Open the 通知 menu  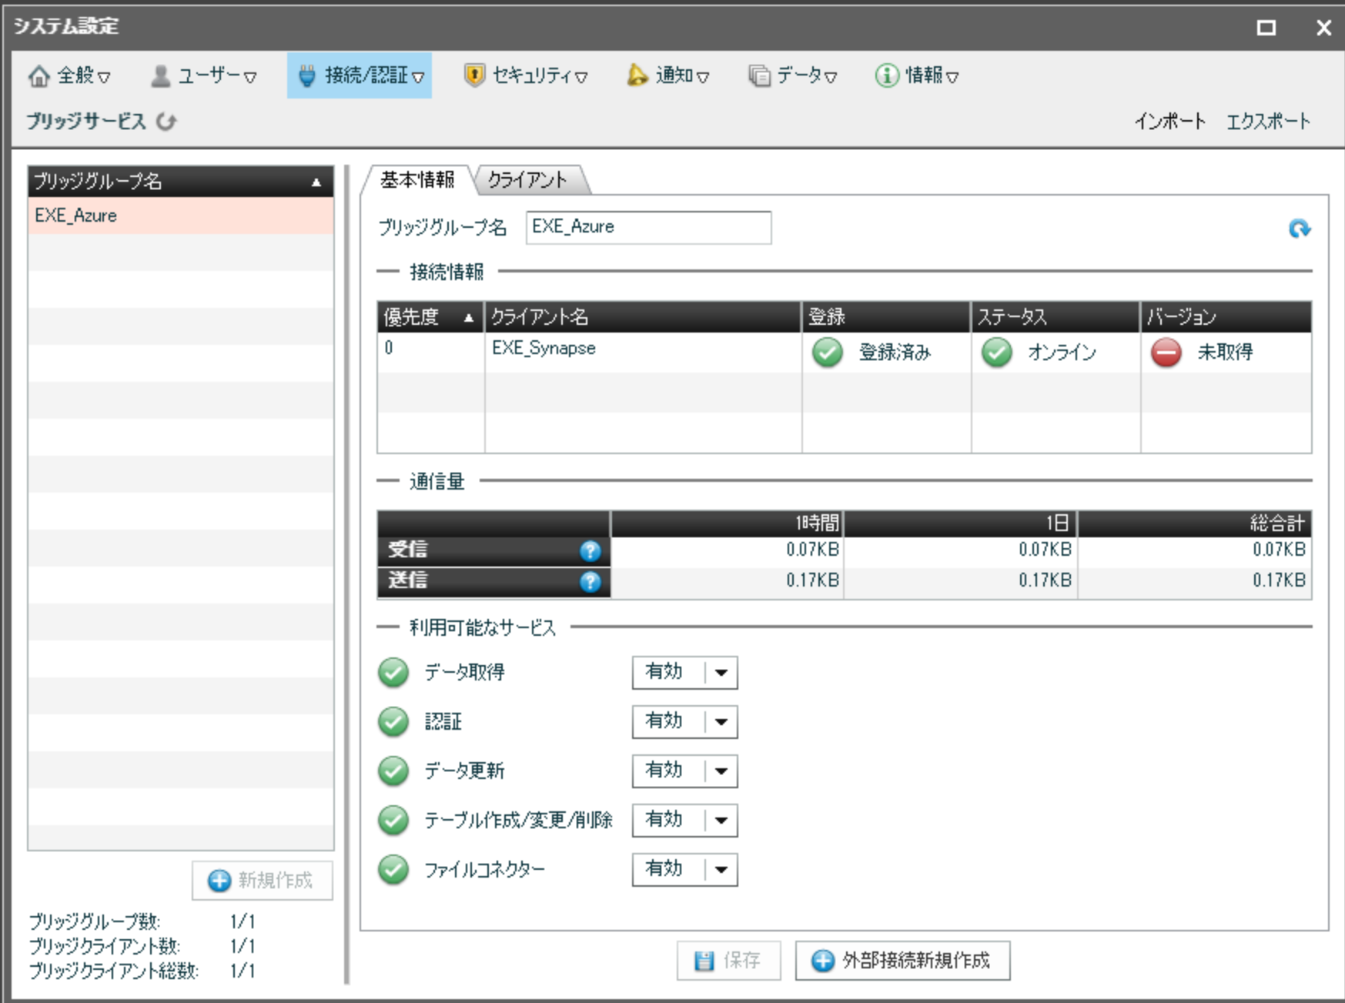(668, 75)
